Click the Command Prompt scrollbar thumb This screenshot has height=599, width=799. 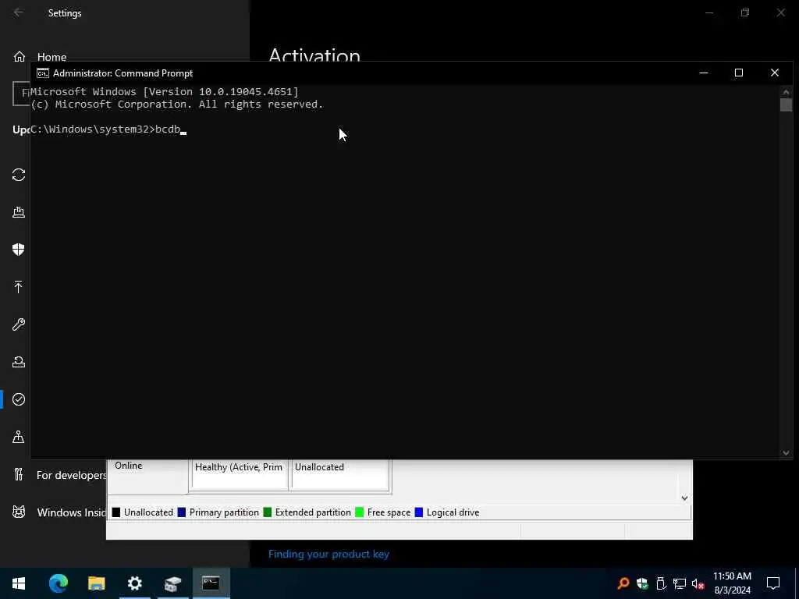[x=786, y=105]
